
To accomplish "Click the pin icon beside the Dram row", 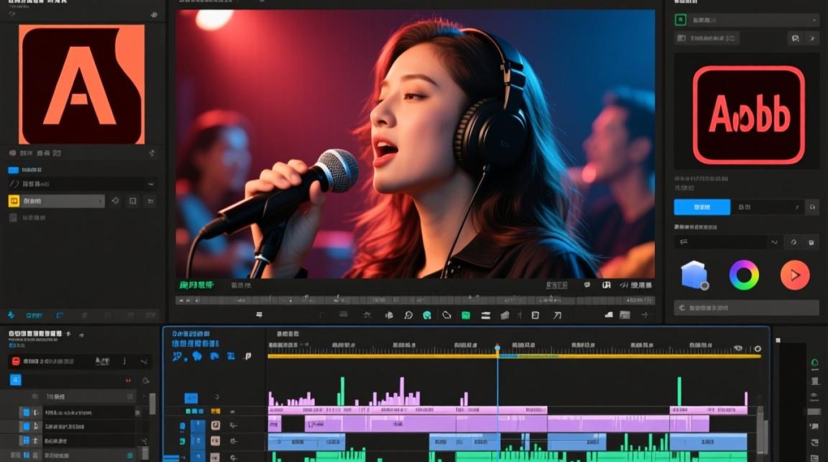I will tap(115, 201).
